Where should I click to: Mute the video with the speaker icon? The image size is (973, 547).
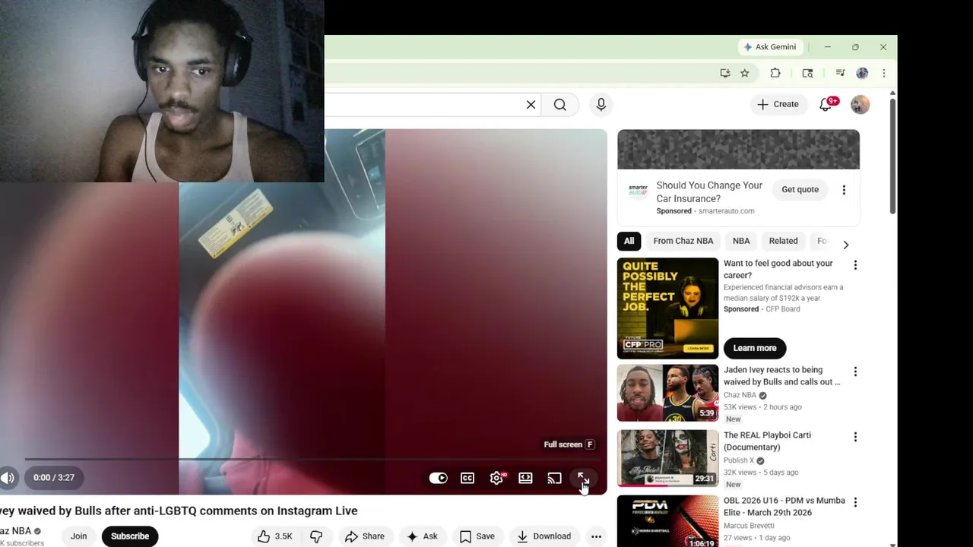8,477
